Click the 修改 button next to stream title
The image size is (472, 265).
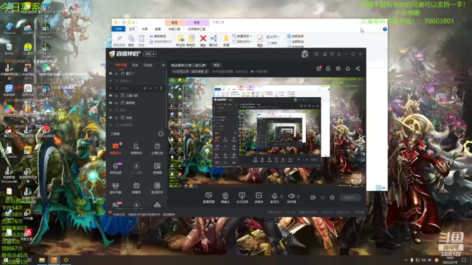pos(217,65)
